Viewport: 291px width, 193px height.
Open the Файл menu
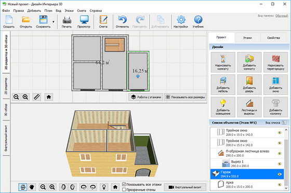(x=6, y=10)
